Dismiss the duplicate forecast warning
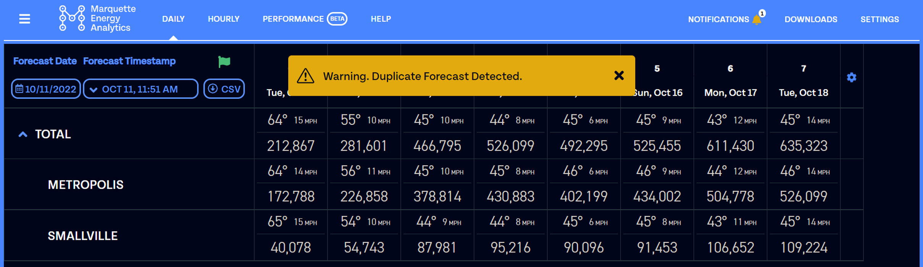 (619, 76)
